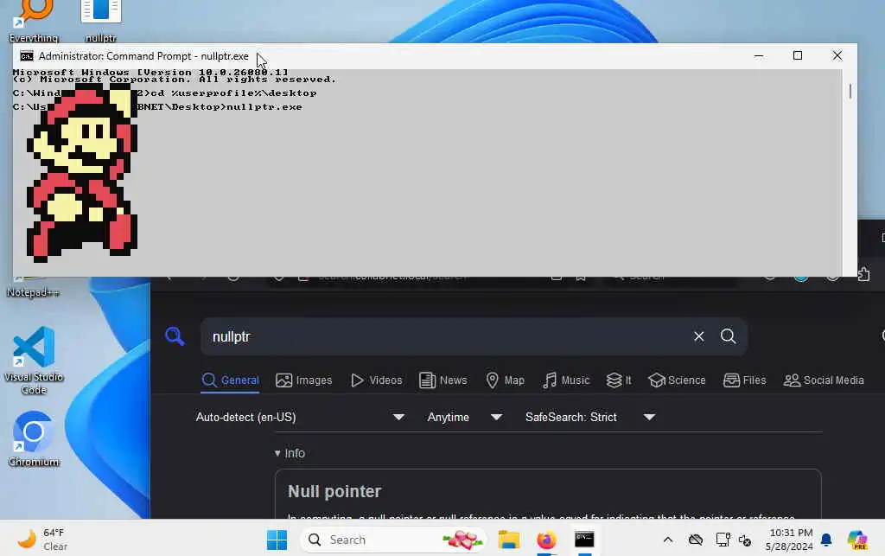885x556 pixels.
Task: Switch to the Videos results tab
Action: (x=377, y=380)
